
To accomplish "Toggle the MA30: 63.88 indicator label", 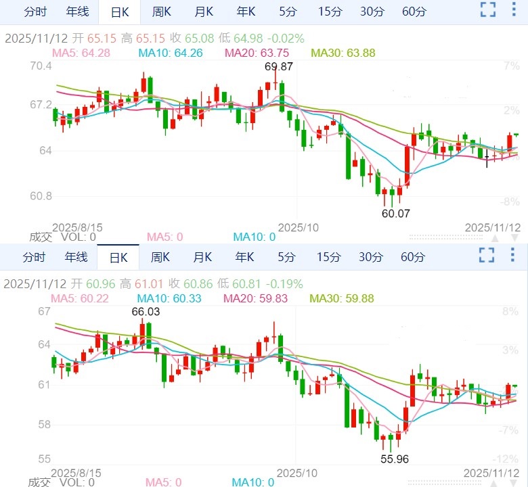I will pos(343,53).
